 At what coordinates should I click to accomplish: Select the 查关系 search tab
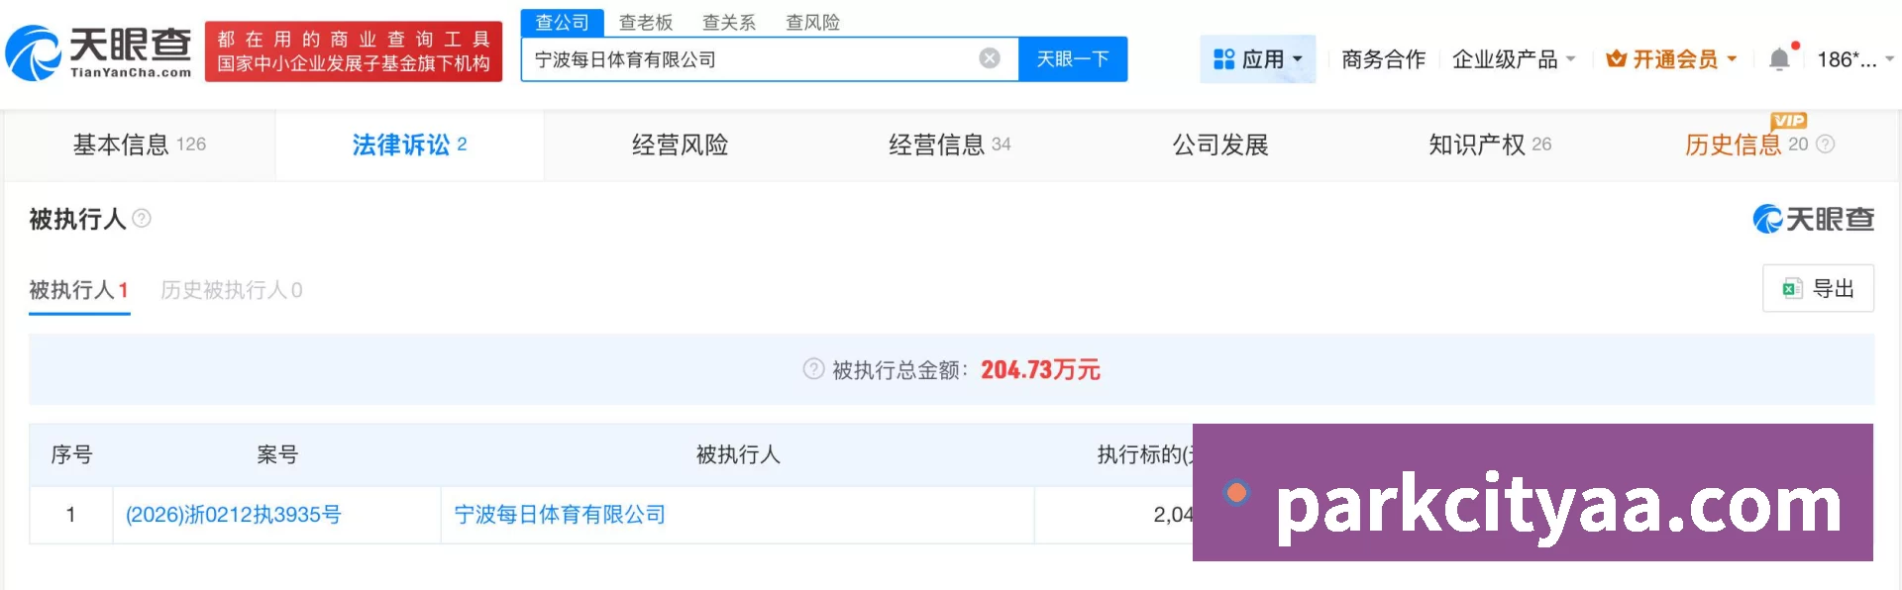[729, 23]
